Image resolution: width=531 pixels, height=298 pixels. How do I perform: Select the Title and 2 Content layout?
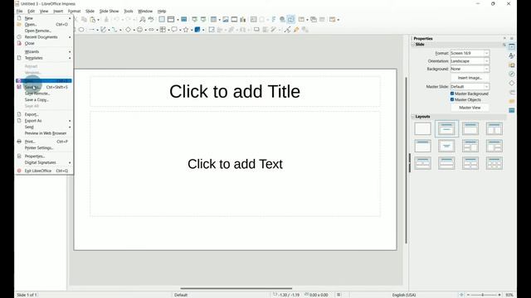click(x=494, y=129)
